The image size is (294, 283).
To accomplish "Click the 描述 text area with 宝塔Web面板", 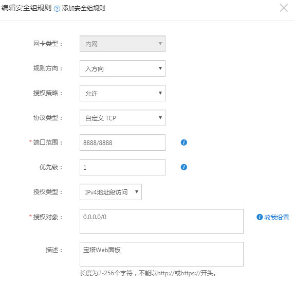I will pos(161,254).
